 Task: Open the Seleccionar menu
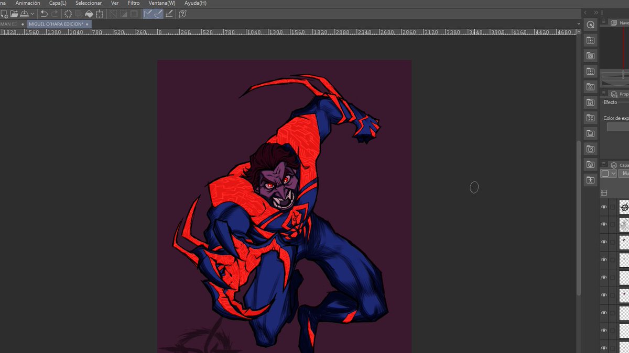(x=89, y=3)
